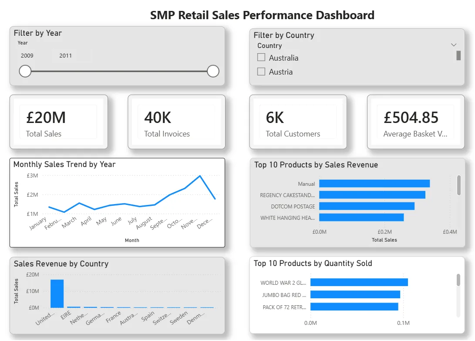
Task: Click the 'Manual' product label
Action: pyautogui.click(x=306, y=184)
